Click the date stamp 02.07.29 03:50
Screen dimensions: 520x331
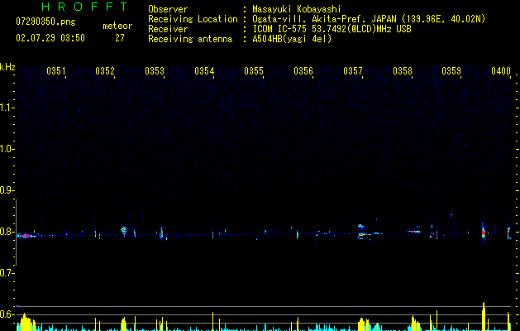pyautogui.click(x=50, y=38)
